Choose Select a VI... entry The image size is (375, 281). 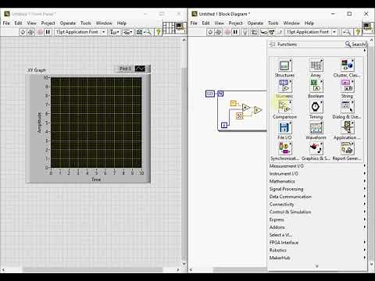point(317,235)
